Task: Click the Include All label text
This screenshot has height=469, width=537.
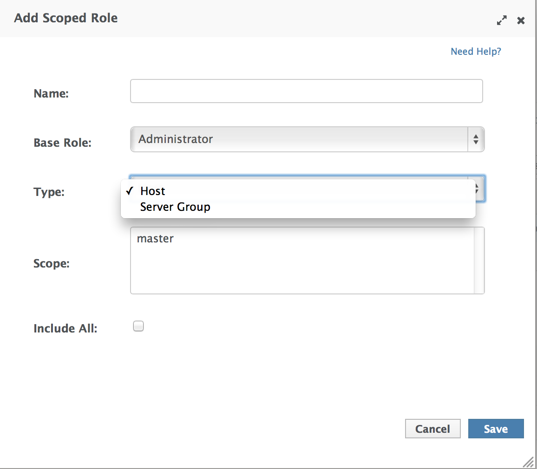Action: [x=65, y=329]
